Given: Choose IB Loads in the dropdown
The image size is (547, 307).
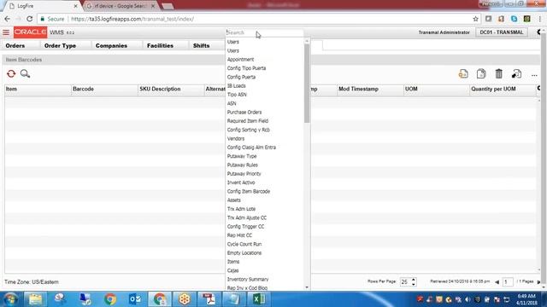Looking at the screenshot, I should tap(236, 85).
